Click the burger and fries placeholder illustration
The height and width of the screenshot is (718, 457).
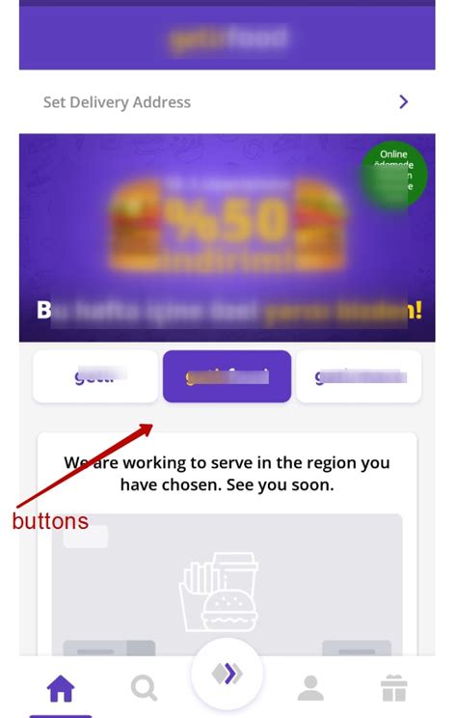219,592
